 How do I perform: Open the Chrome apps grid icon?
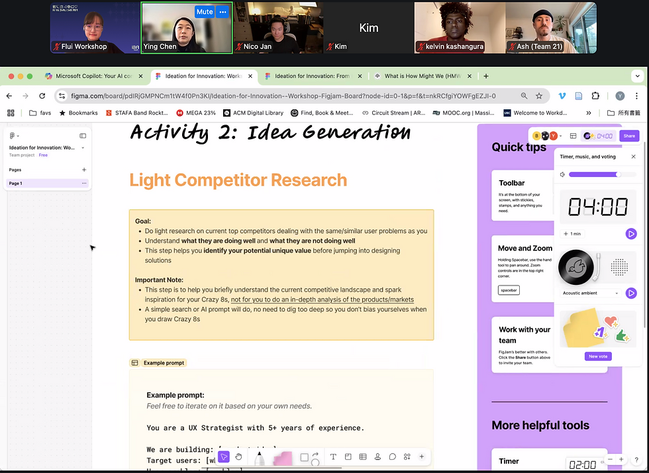click(11, 113)
